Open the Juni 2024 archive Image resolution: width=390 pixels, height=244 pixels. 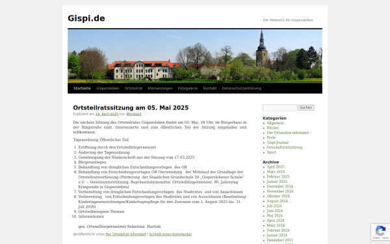pyautogui.click(x=274, y=211)
